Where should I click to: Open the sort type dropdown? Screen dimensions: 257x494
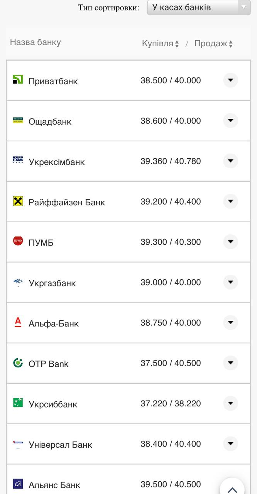tap(199, 7)
